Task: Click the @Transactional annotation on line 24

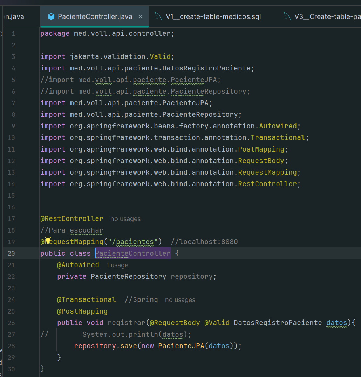Action: pyautogui.click(x=87, y=300)
